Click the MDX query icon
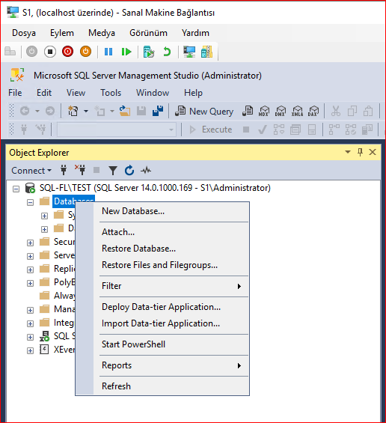The height and width of the screenshot is (423, 386). [263, 111]
